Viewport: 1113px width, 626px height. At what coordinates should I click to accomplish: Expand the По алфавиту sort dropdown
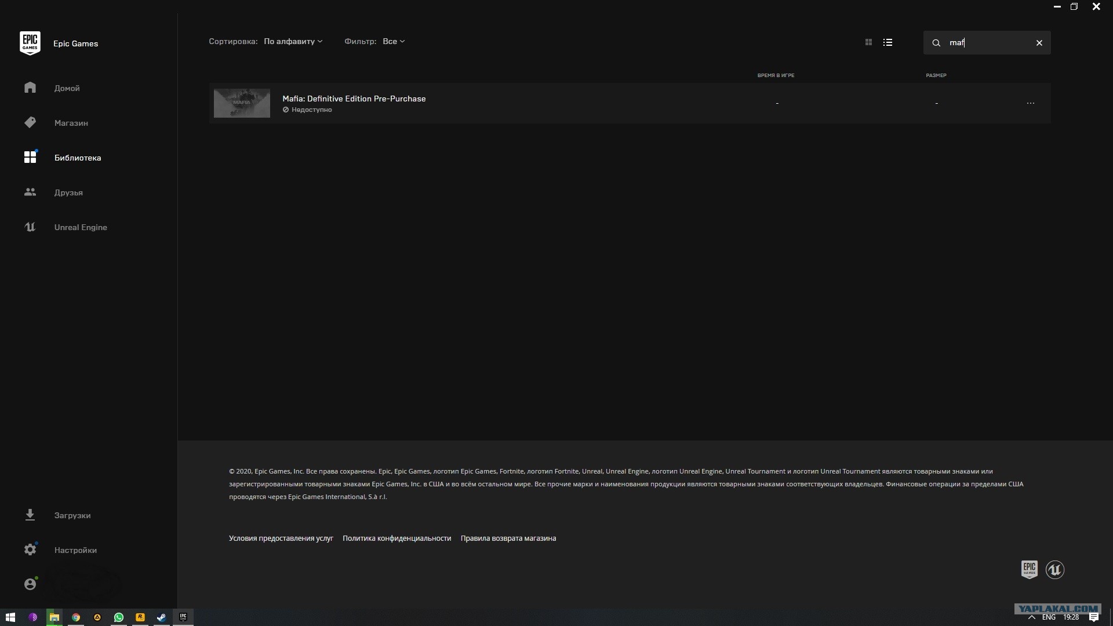293,41
